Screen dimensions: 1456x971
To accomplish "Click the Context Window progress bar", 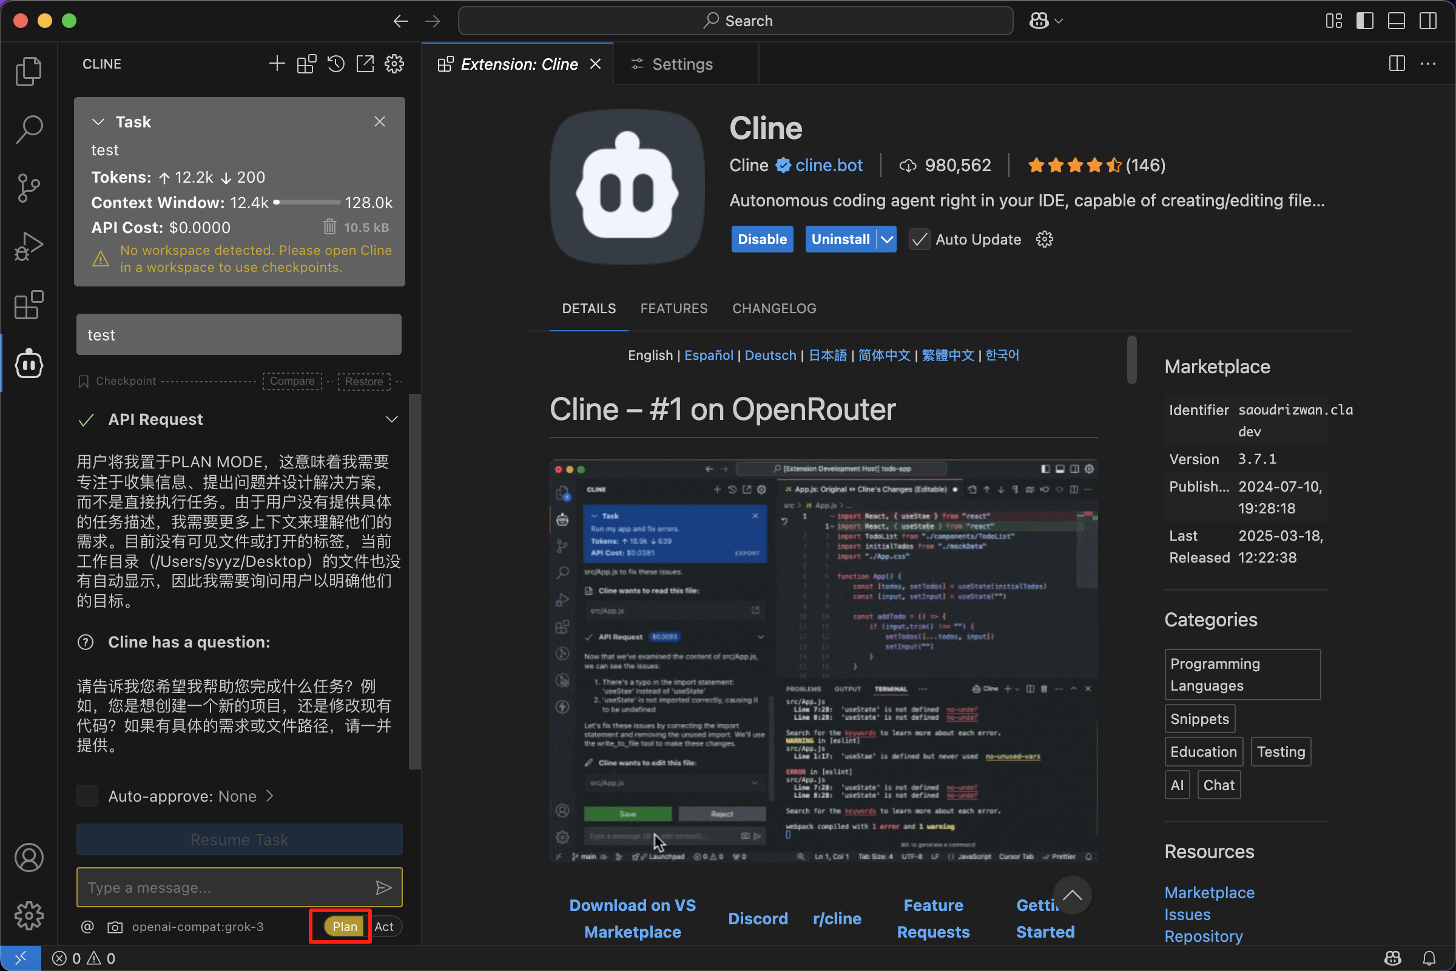I will click(306, 203).
